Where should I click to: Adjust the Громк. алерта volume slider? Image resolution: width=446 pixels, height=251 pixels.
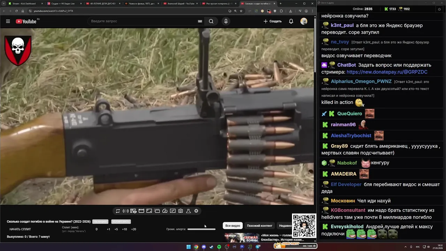201,229
